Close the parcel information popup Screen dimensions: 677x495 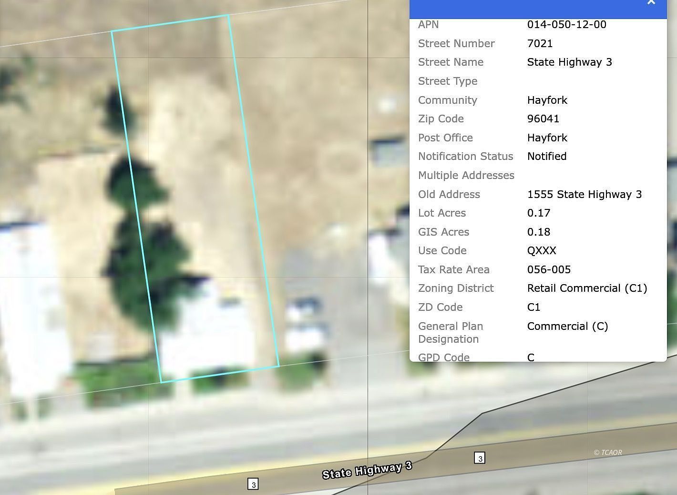click(651, 2)
